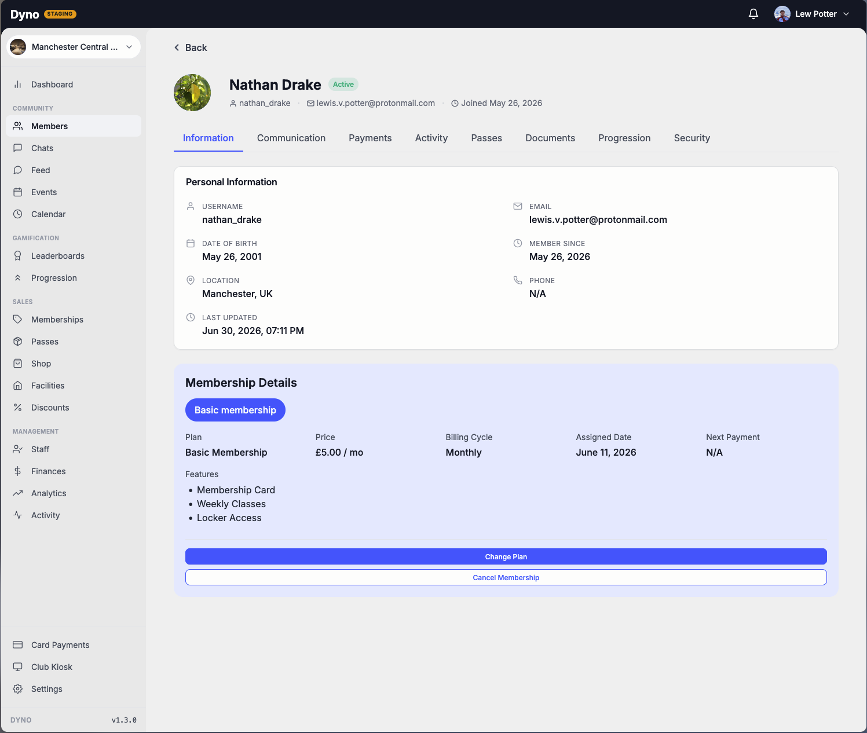Viewport: 867px width, 733px height.
Task: Click the Dyno logo
Action: pos(25,14)
